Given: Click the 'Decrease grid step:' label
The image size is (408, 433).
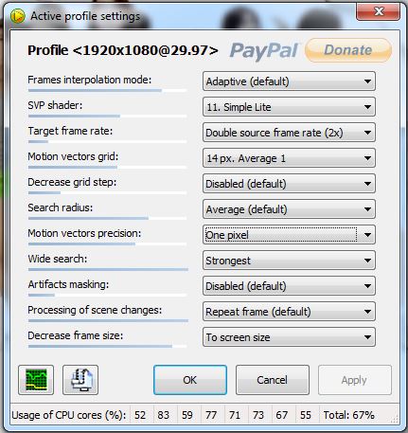Looking at the screenshot, I should click(x=72, y=182).
